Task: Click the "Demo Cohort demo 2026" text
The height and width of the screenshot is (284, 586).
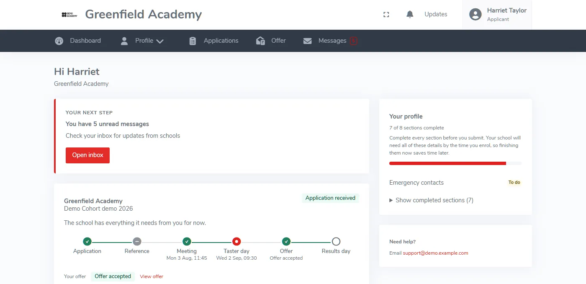Action: coord(98,209)
